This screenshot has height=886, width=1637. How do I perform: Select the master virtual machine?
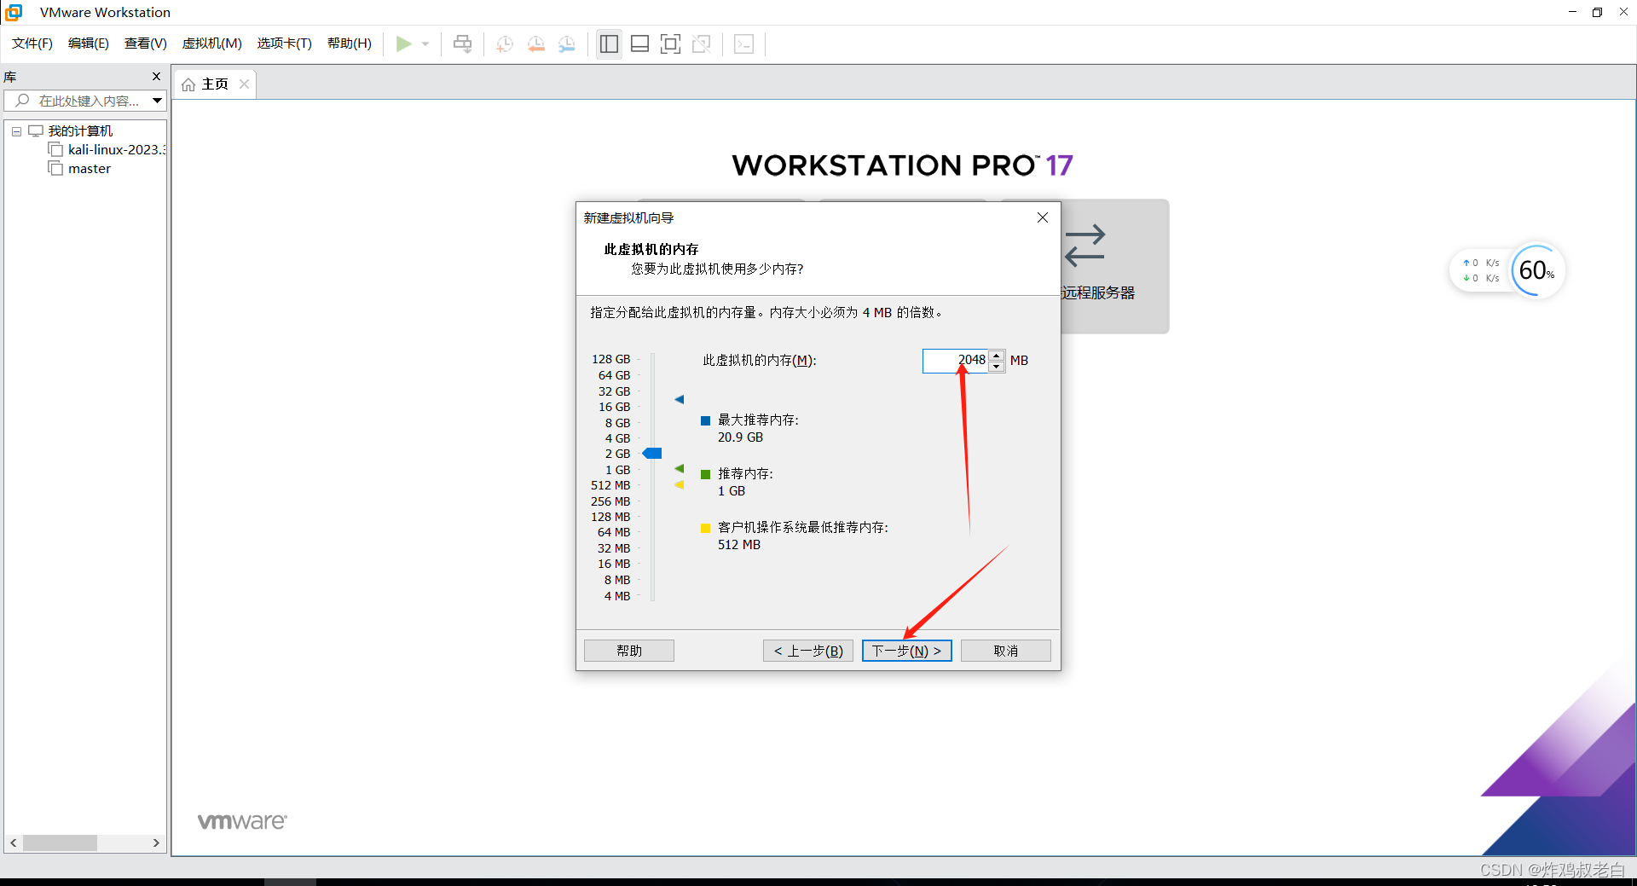pos(90,169)
